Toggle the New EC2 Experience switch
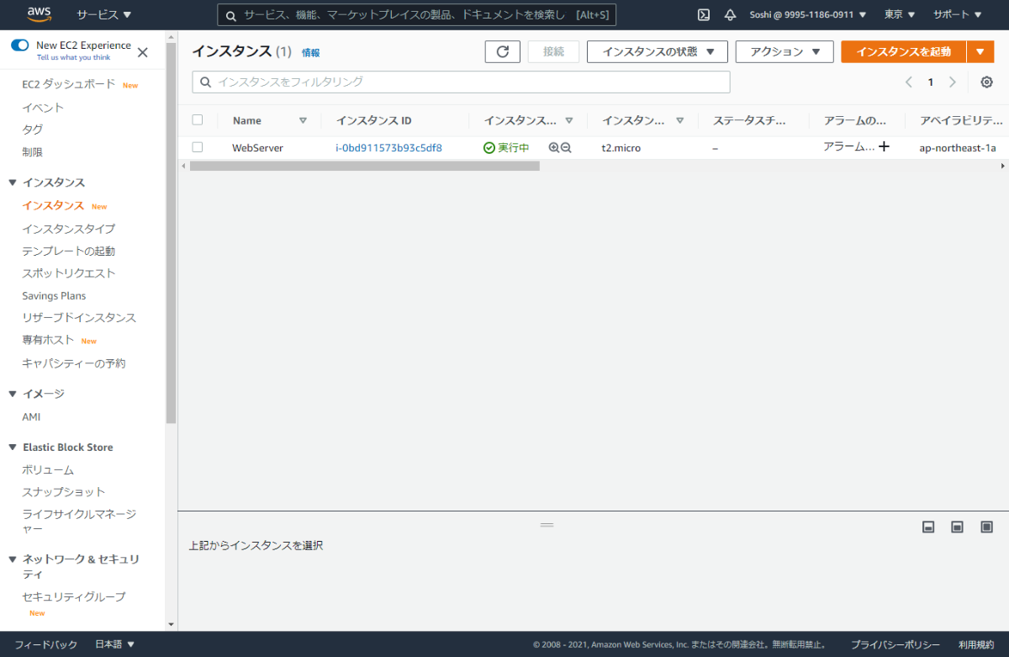The image size is (1009, 657). tap(20, 45)
